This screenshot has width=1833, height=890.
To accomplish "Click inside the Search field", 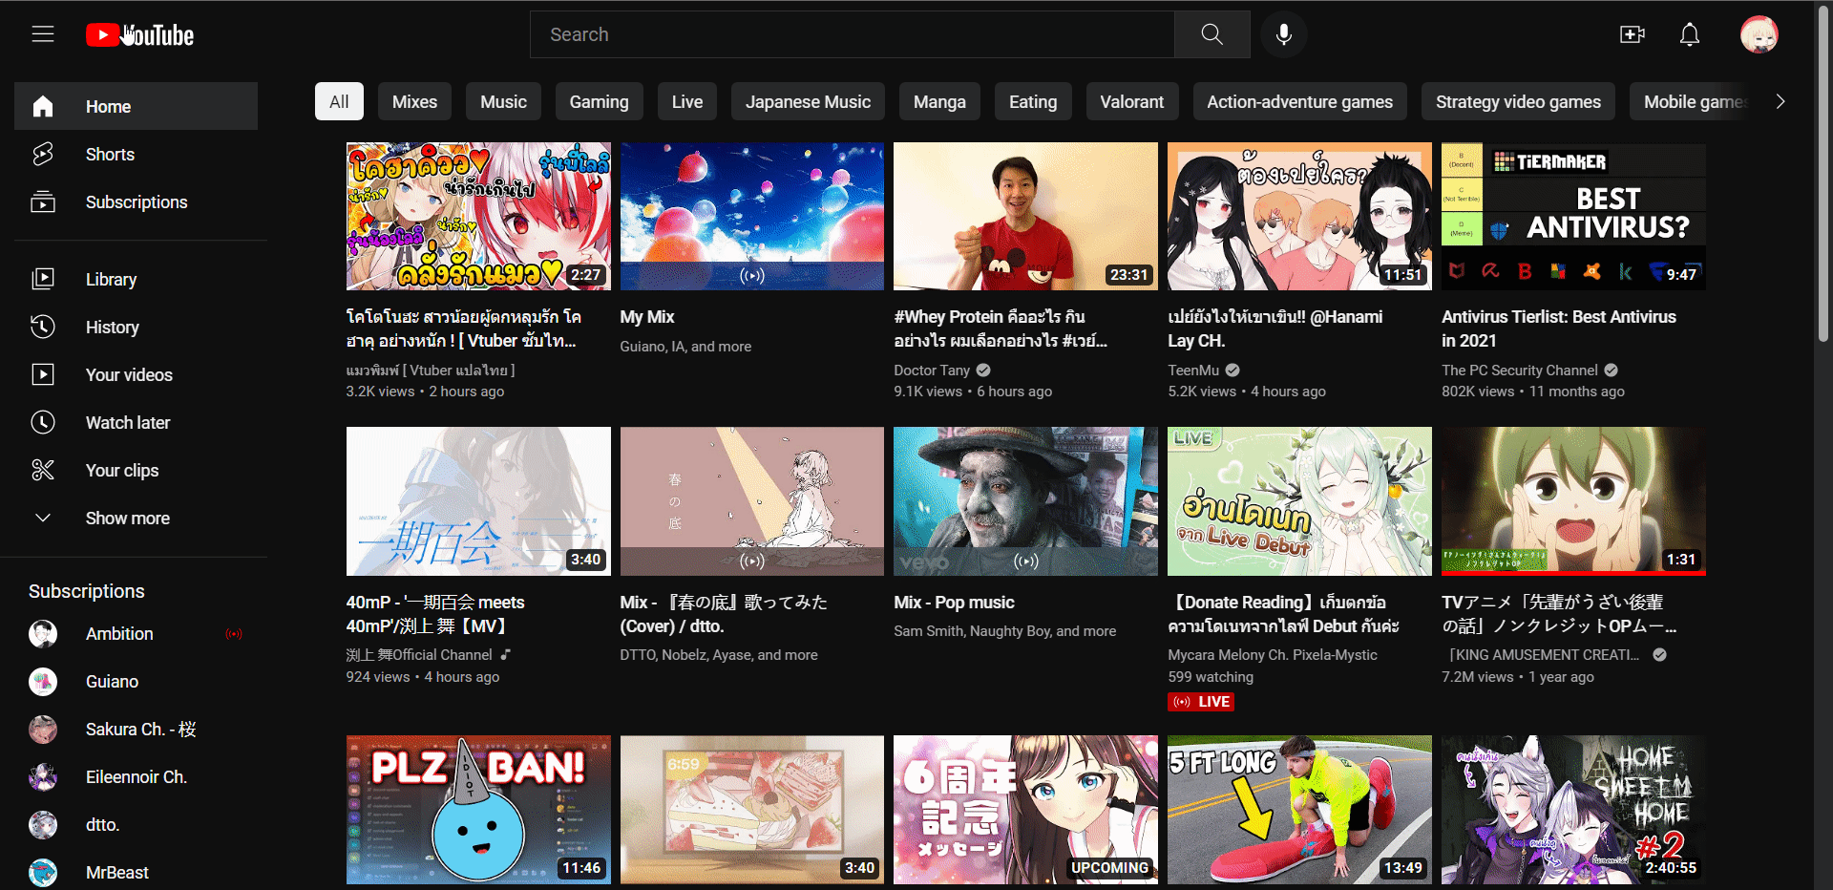I will click(852, 34).
